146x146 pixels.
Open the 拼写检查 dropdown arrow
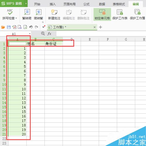coord(16,18)
